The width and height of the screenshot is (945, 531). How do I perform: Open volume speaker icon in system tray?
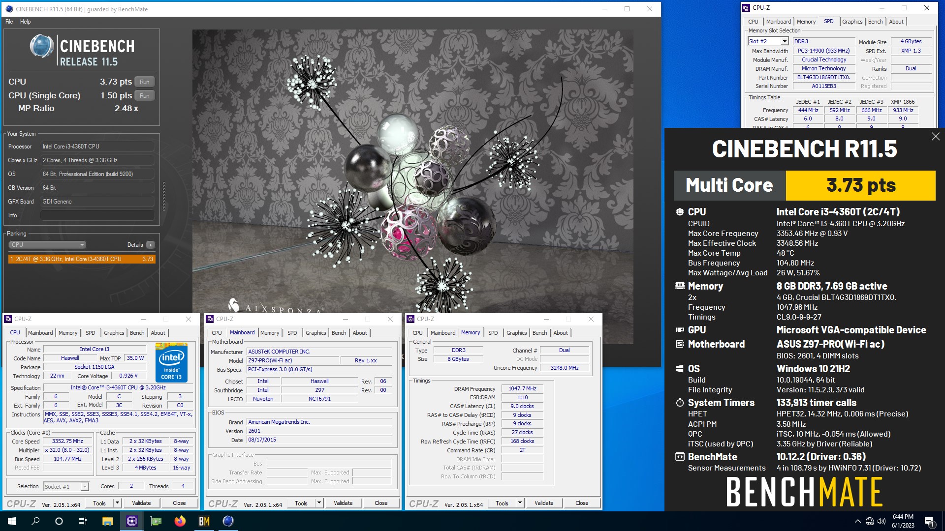point(881,521)
